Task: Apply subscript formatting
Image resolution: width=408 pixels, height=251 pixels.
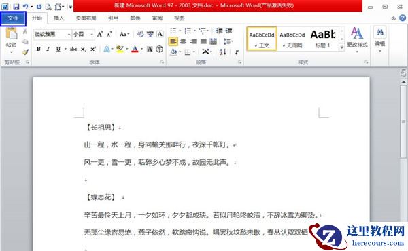Action: [x=83, y=49]
